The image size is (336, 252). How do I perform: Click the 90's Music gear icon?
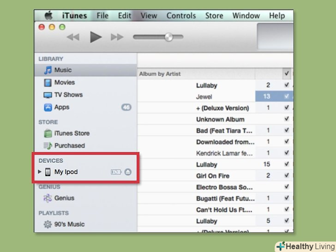(48, 224)
